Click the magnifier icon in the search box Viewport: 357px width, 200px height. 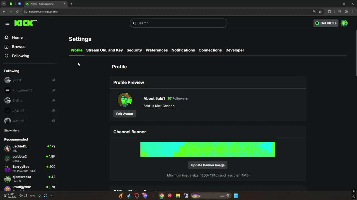(134, 23)
